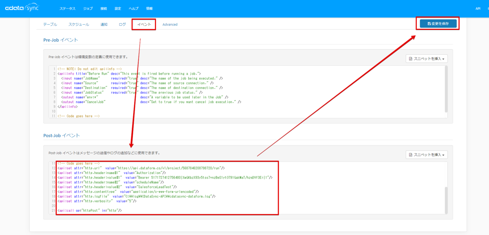This screenshot has height=235, width=489.
Task: Switch to the 通知 tab
Action: click(x=104, y=24)
